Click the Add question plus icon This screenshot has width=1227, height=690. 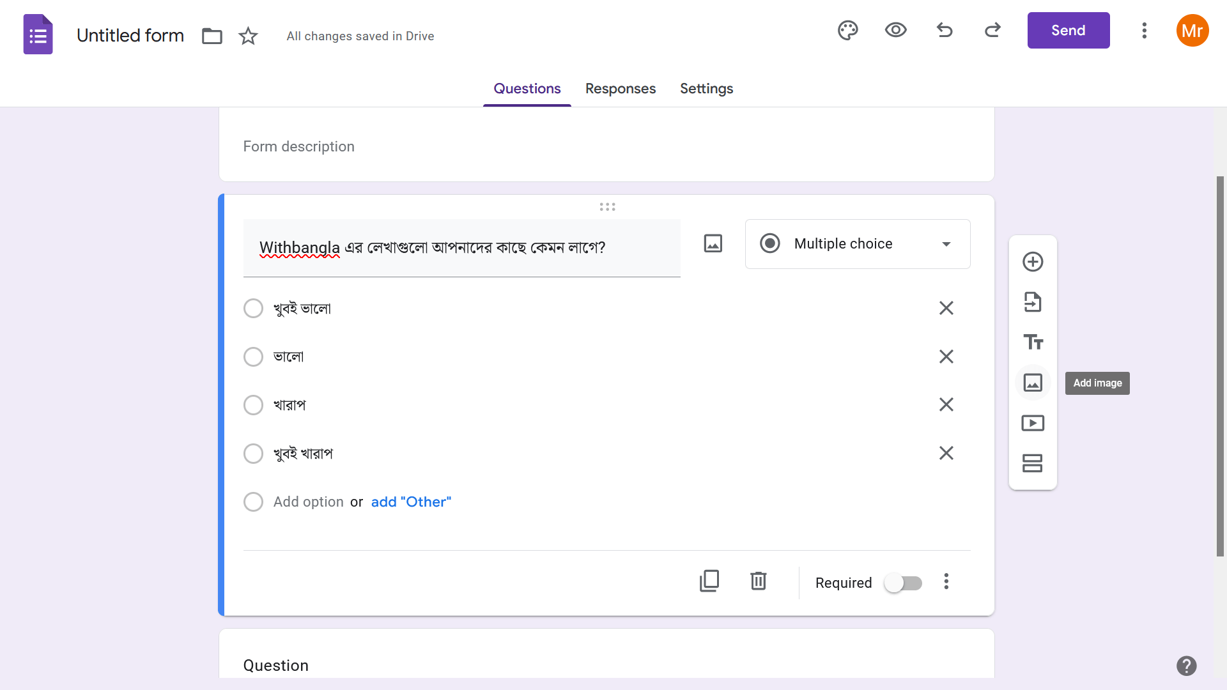point(1033,262)
